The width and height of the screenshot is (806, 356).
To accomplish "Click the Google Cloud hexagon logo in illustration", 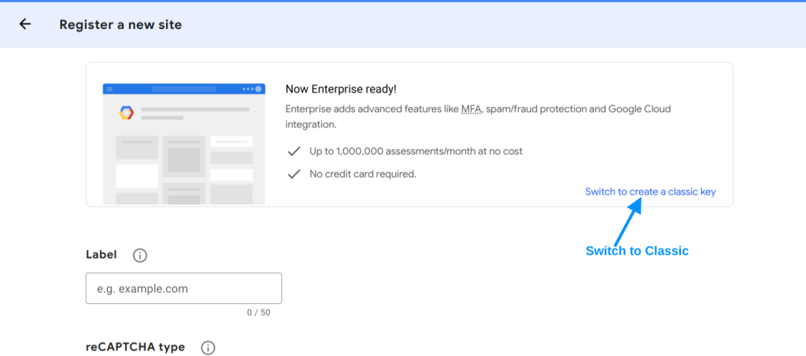I will [127, 113].
